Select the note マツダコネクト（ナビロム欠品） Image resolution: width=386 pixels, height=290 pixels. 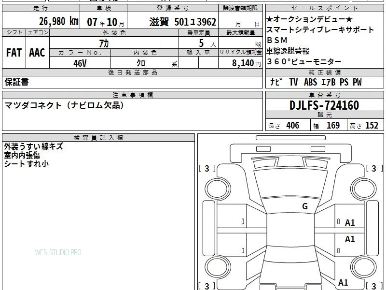[64, 105]
